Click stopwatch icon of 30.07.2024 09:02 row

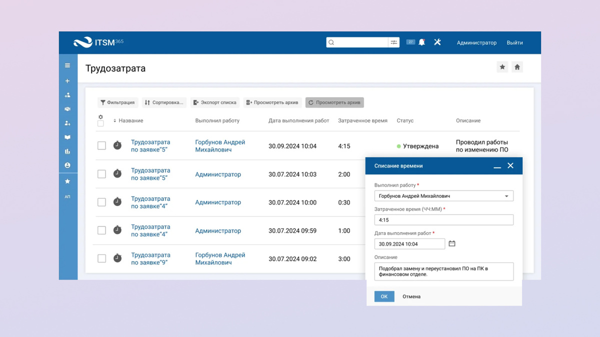point(117,258)
